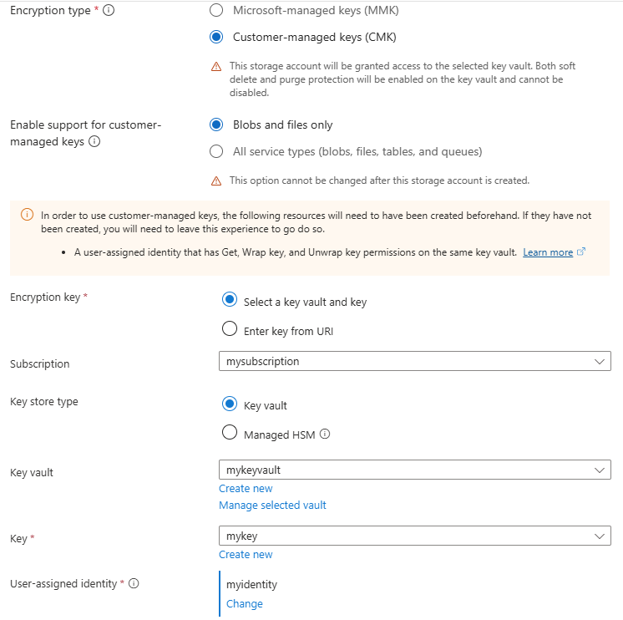
Task: Click info icon next to User-assigned identity
Action: (134, 583)
